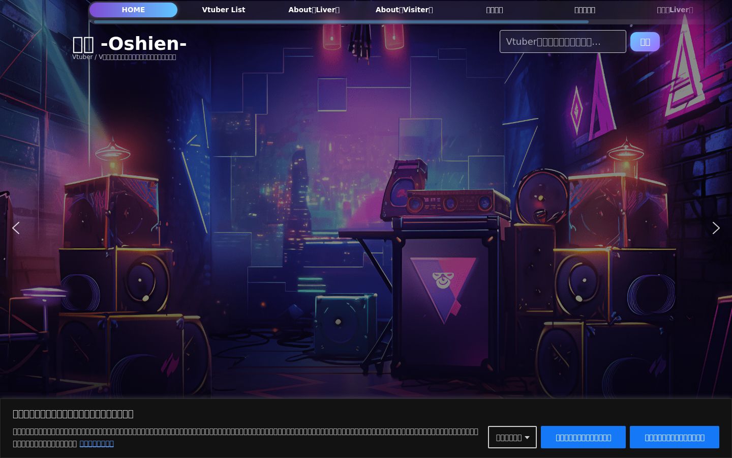Open the cookie policy link in banner
Screen dimensions: 732x458
click(97, 444)
